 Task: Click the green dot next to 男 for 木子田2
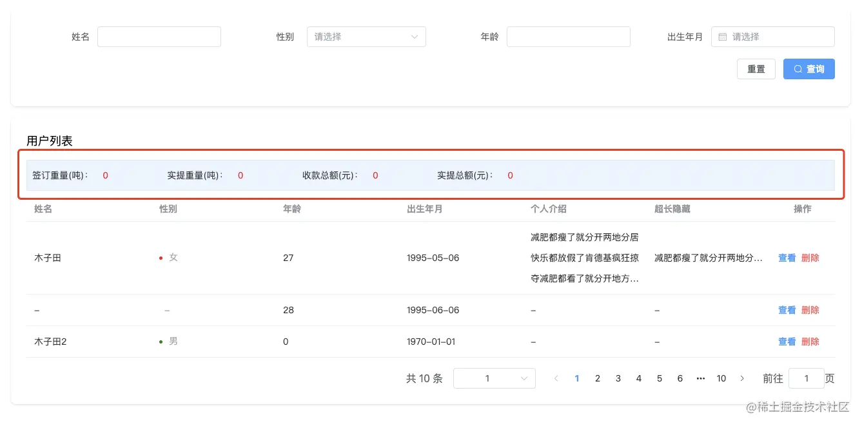(x=161, y=342)
